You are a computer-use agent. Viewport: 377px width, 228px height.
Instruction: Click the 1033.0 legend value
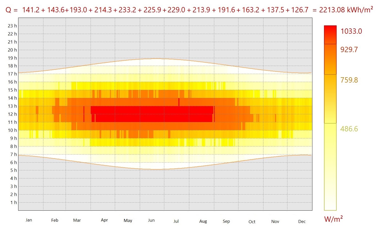351,31
